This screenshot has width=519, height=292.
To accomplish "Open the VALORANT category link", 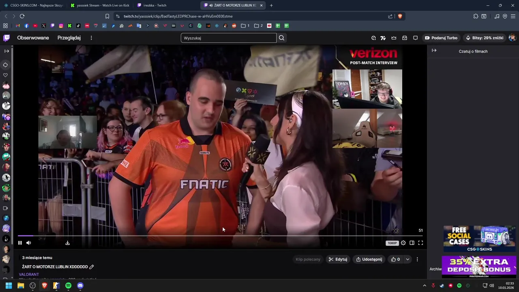I will point(29,275).
